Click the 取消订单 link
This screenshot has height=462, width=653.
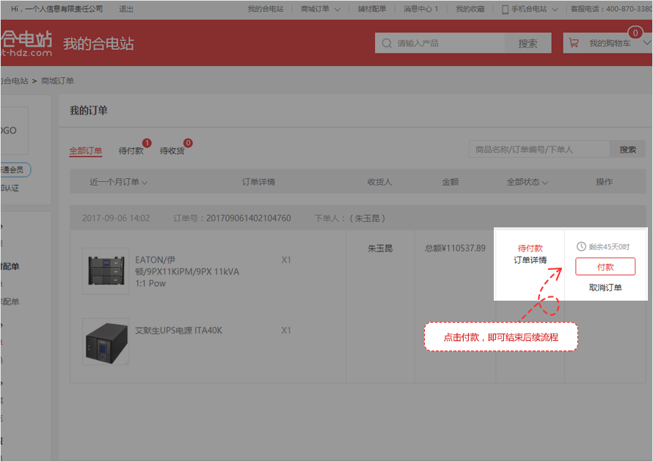[x=605, y=287]
